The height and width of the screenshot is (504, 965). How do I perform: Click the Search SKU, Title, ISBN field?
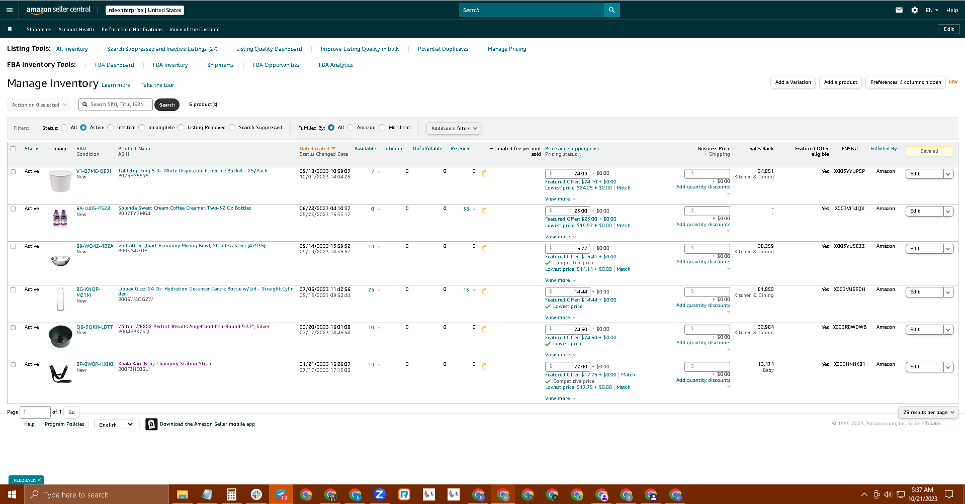[x=116, y=105]
